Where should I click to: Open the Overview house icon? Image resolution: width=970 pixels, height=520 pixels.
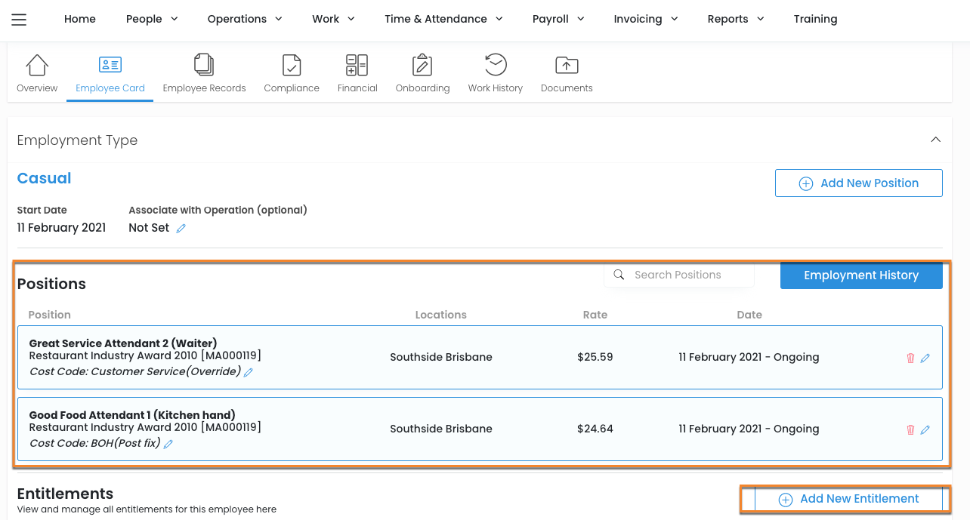point(37,66)
